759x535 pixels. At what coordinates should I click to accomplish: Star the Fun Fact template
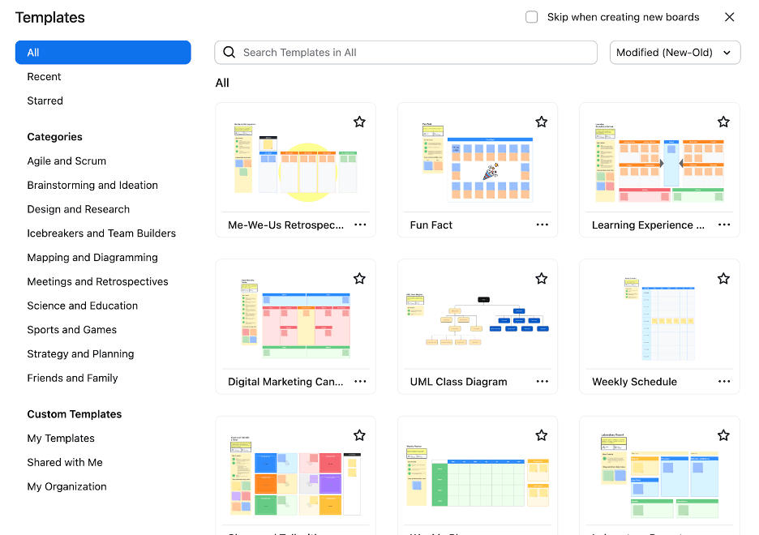pyautogui.click(x=542, y=122)
